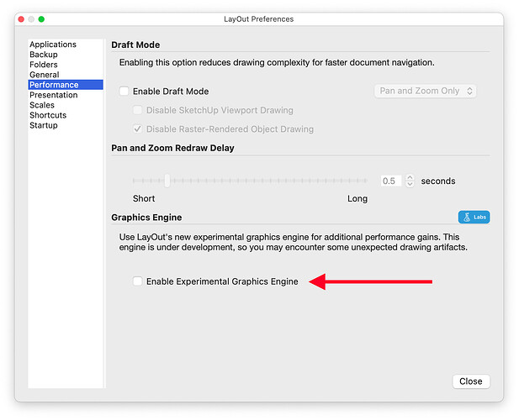Click the green window zoom button
The width and height of the screenshot is (519, 420).
click(41, 19)
